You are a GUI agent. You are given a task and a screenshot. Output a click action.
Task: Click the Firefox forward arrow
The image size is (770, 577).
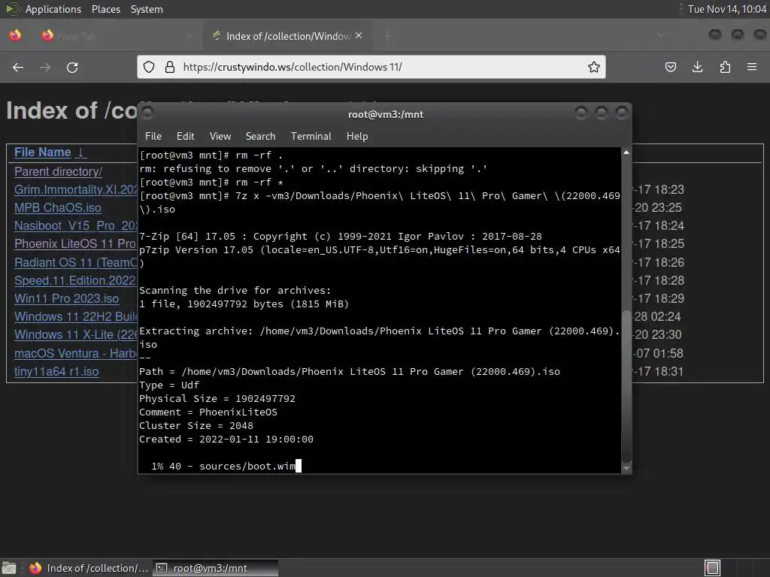pos(45,67)
